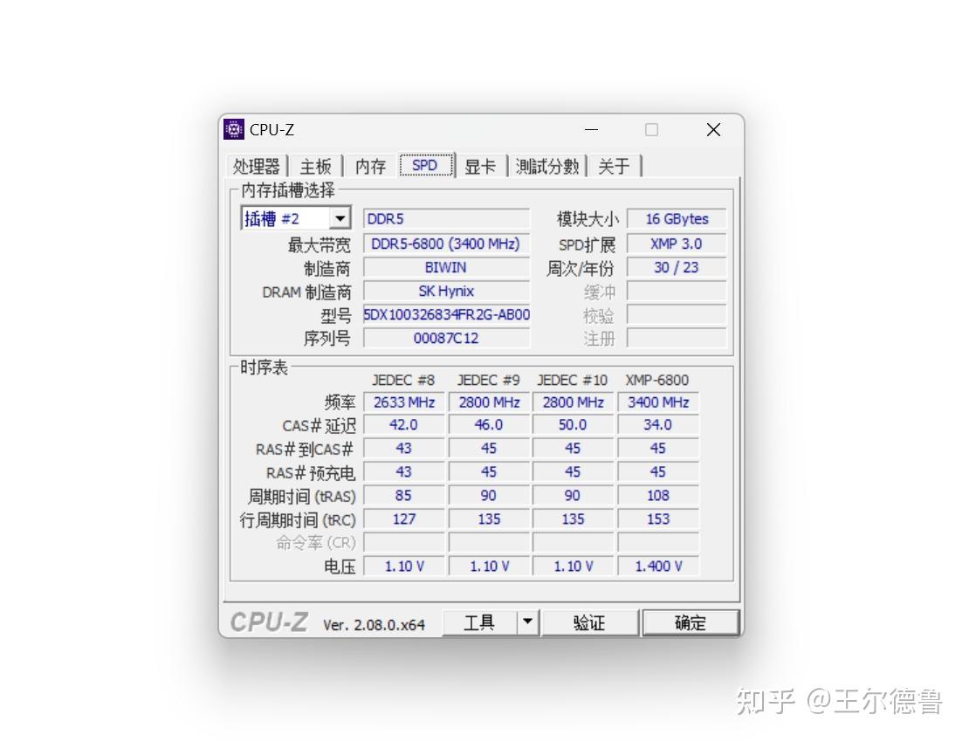The width and height of the screenshot is (969, 742).
Task: Click the 3400 MHz frequency cell
Action: [x=658, y=402]
